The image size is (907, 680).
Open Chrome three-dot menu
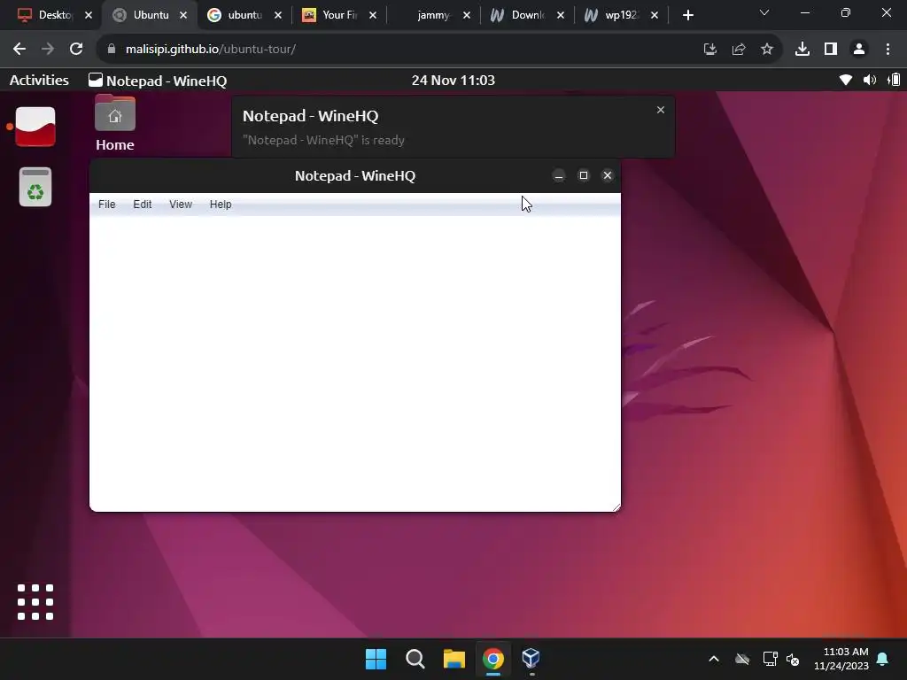[888, 50]
